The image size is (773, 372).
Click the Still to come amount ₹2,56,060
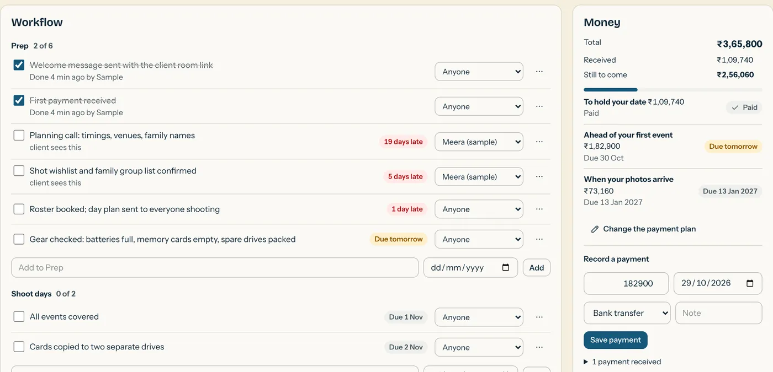(x=735, y=75)
